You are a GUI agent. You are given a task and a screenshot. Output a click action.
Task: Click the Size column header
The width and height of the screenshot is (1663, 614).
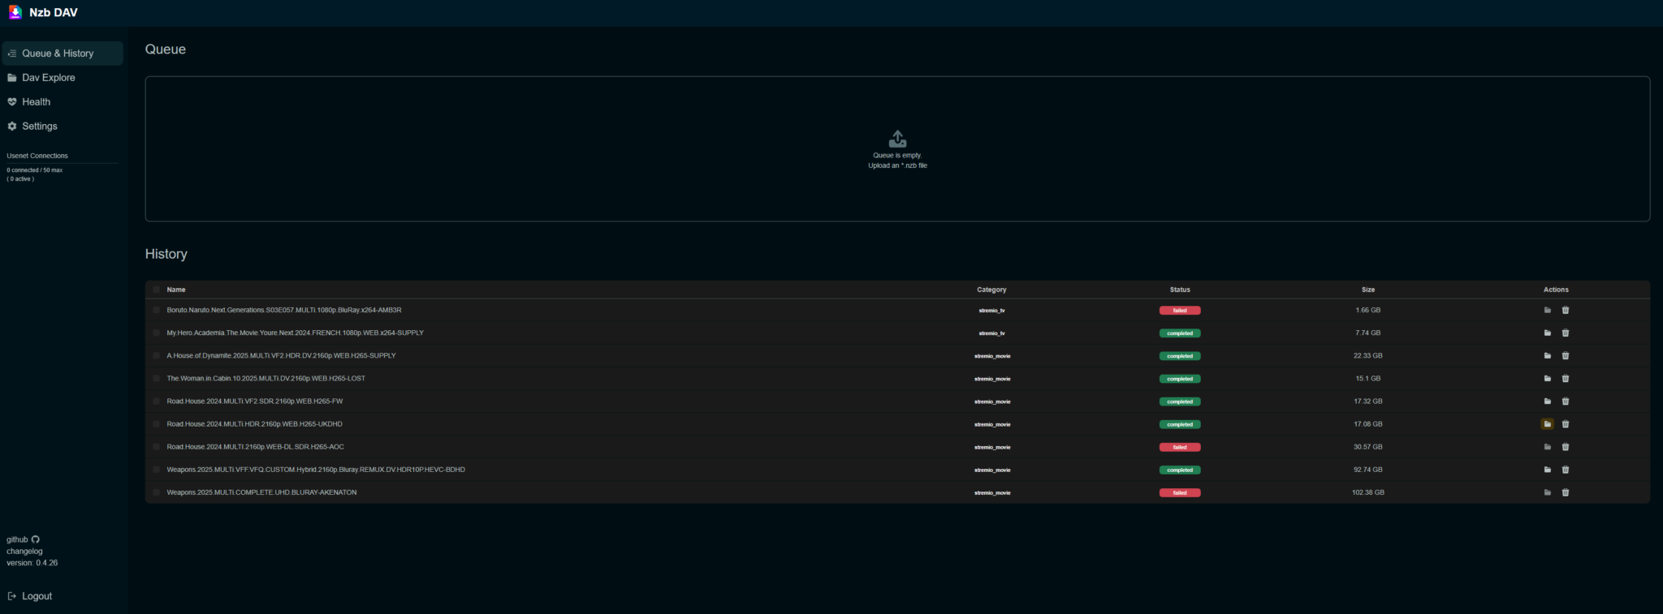tap(1368, 290)
